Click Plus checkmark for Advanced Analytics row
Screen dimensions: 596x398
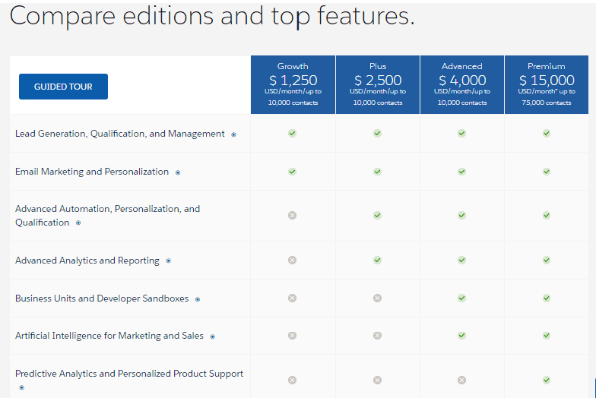tap(377, 260)
